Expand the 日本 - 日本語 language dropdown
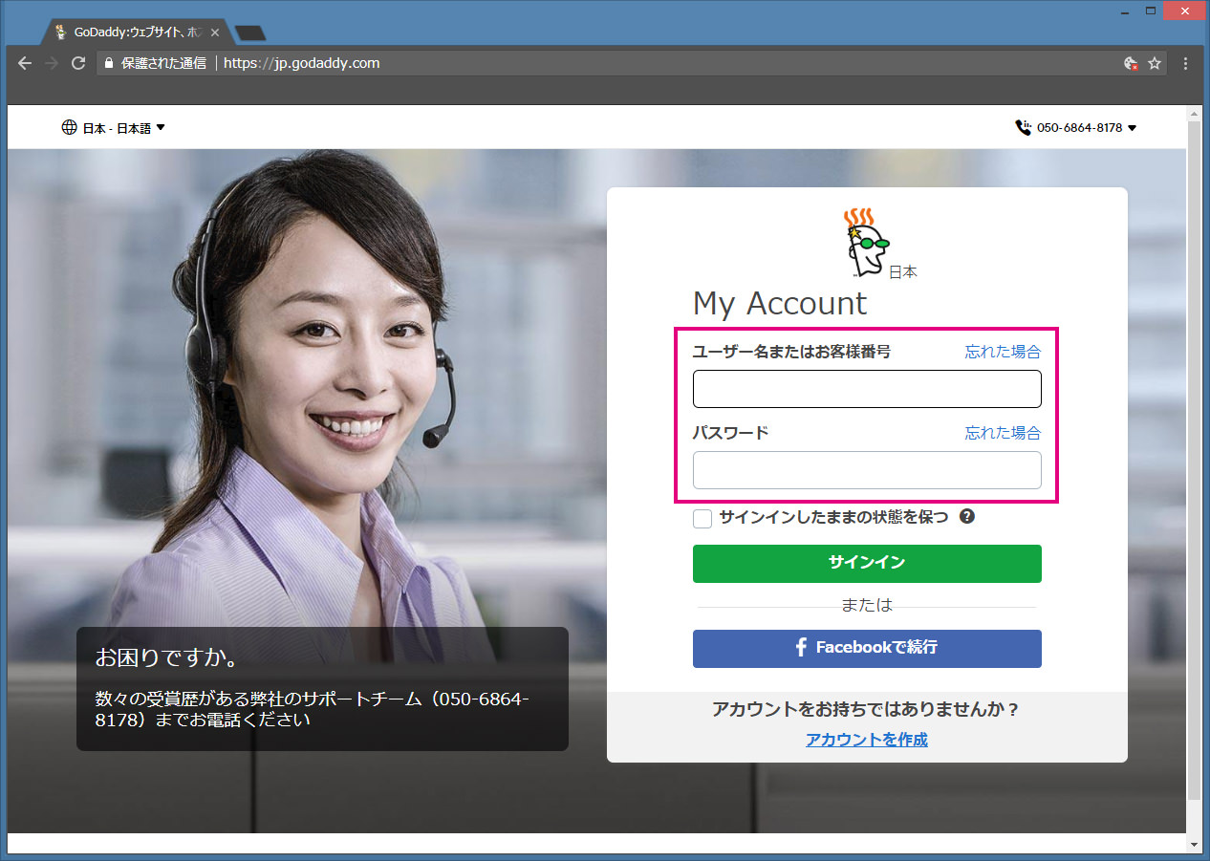The height and width of the screenshot is (861, 1210). coord(114,128)
